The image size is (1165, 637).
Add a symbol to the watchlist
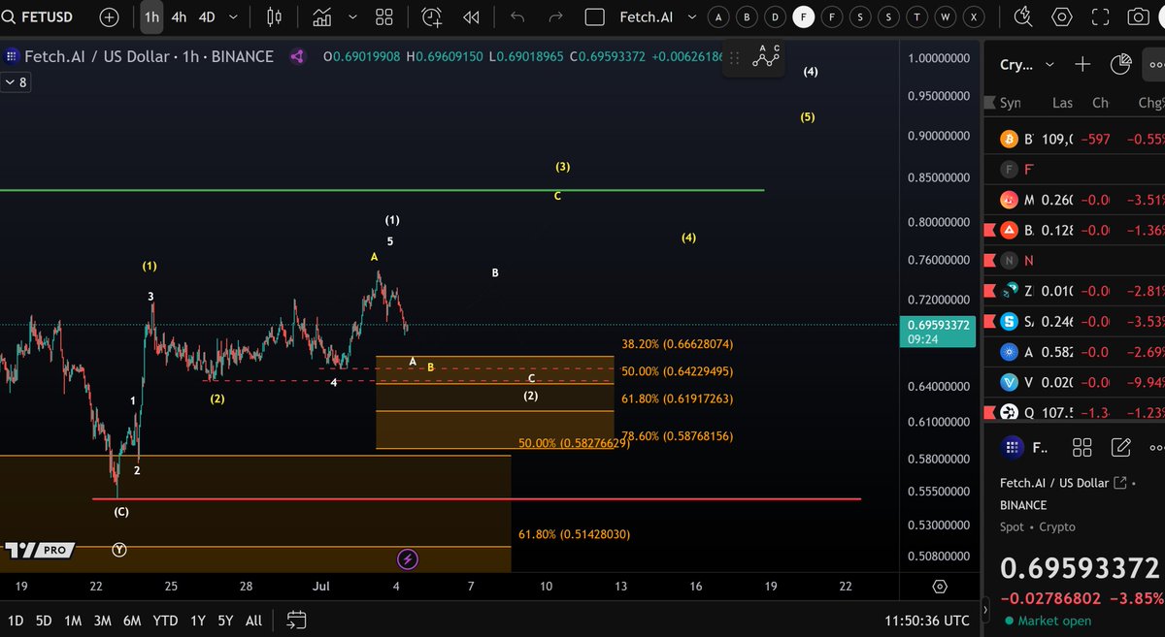(x=1082, y=65)
